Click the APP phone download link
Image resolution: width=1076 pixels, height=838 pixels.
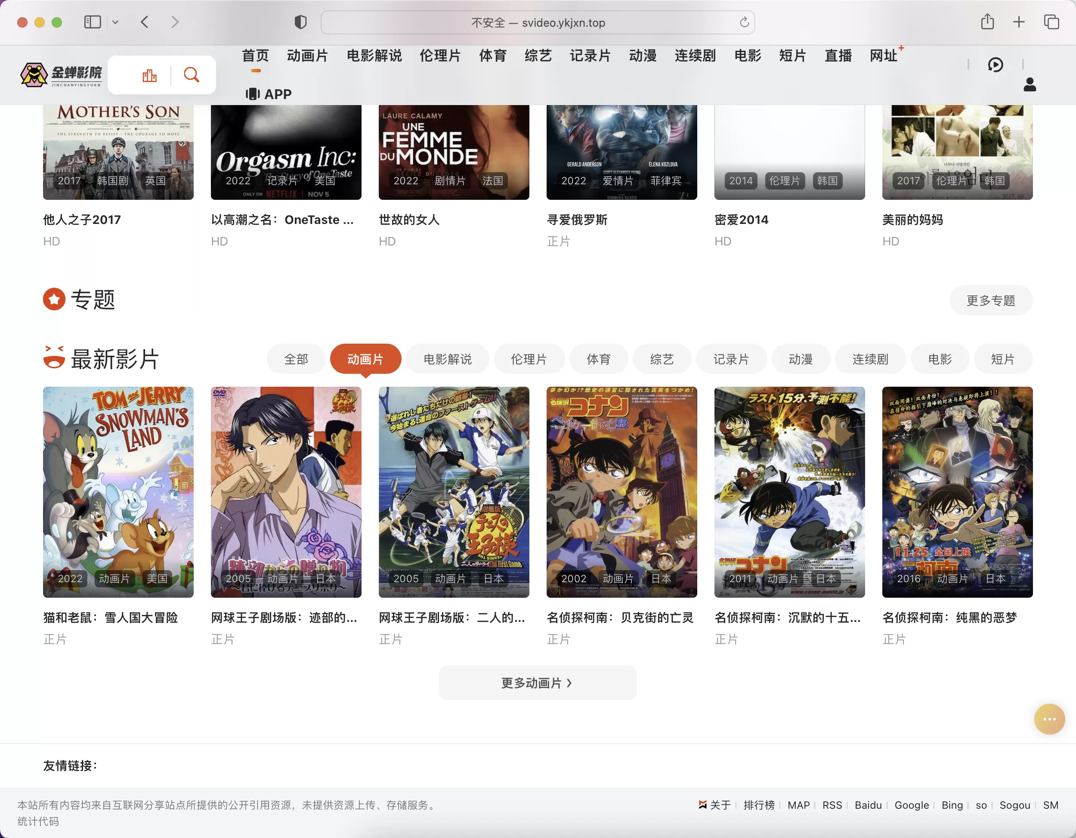(269, 93)
